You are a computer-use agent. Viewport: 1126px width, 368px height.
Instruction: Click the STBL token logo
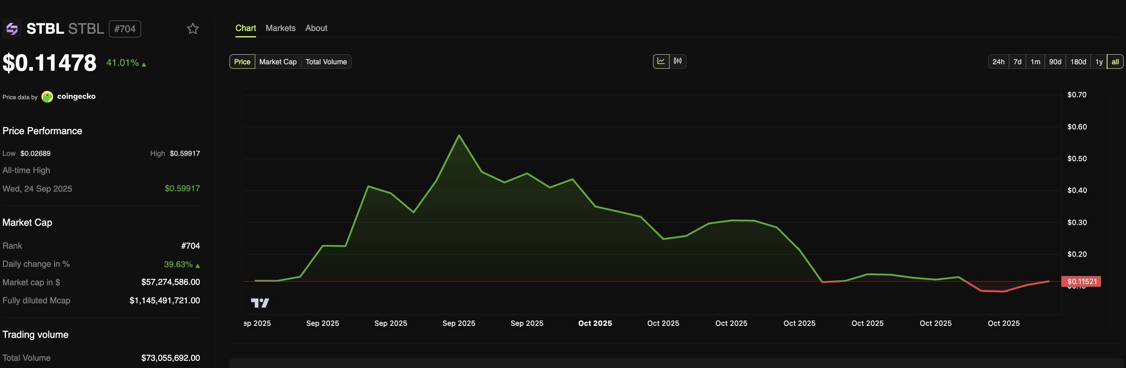point(12,29)
